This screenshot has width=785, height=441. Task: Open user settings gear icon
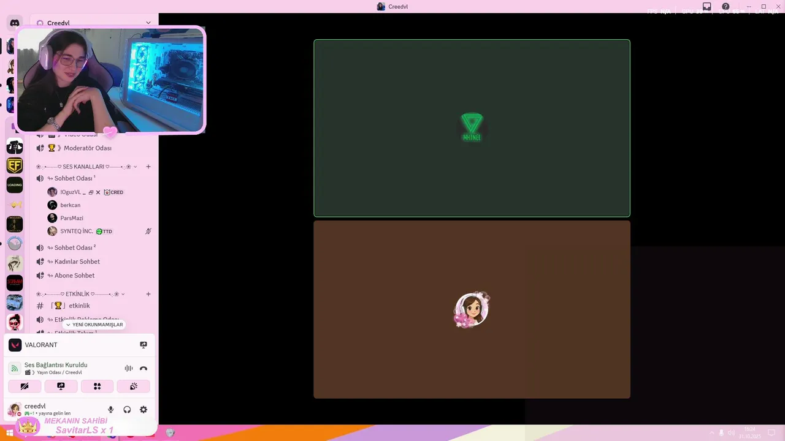[144, 410]
